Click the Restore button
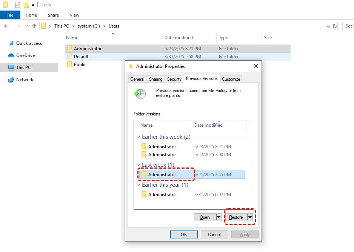Image resolution: width=354 pixels, height=252 pixels. pyautogui.click(x=236, y=217)
